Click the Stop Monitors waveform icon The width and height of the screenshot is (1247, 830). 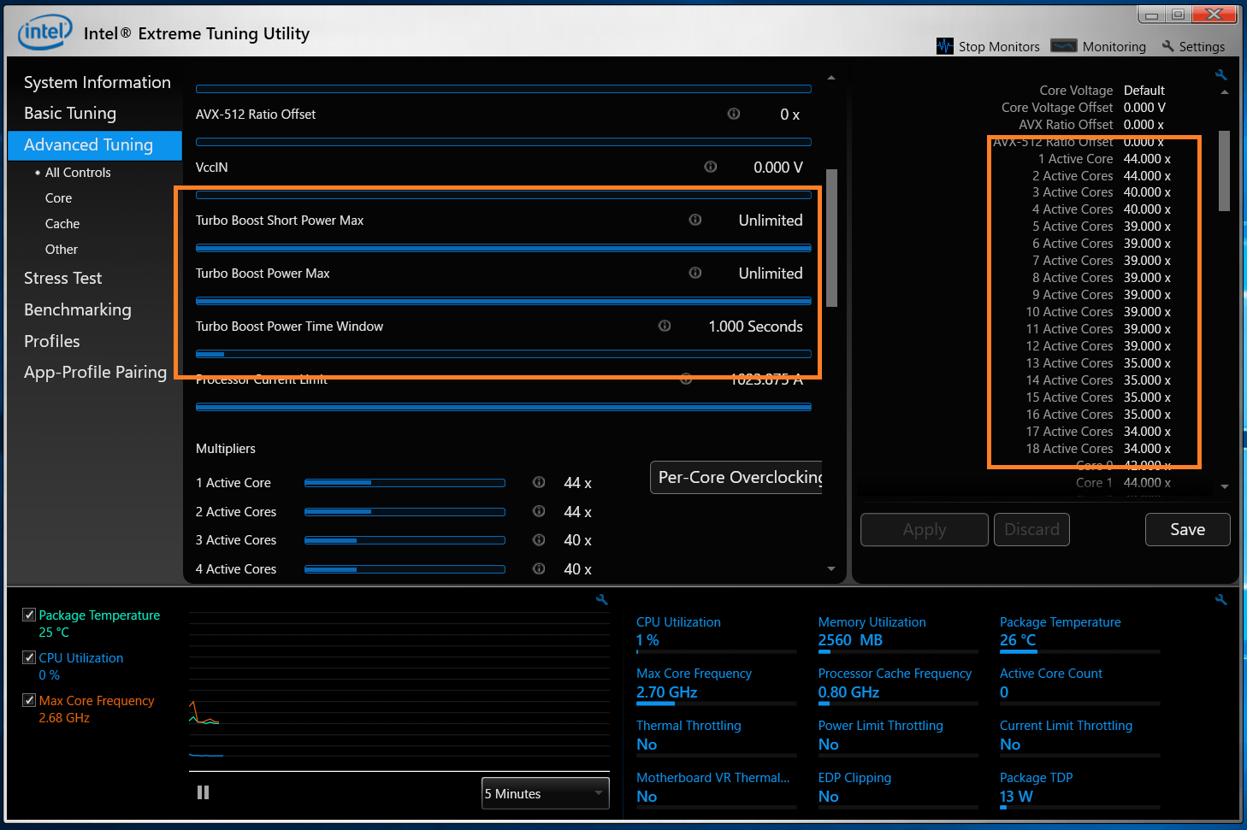coord(944,46)
